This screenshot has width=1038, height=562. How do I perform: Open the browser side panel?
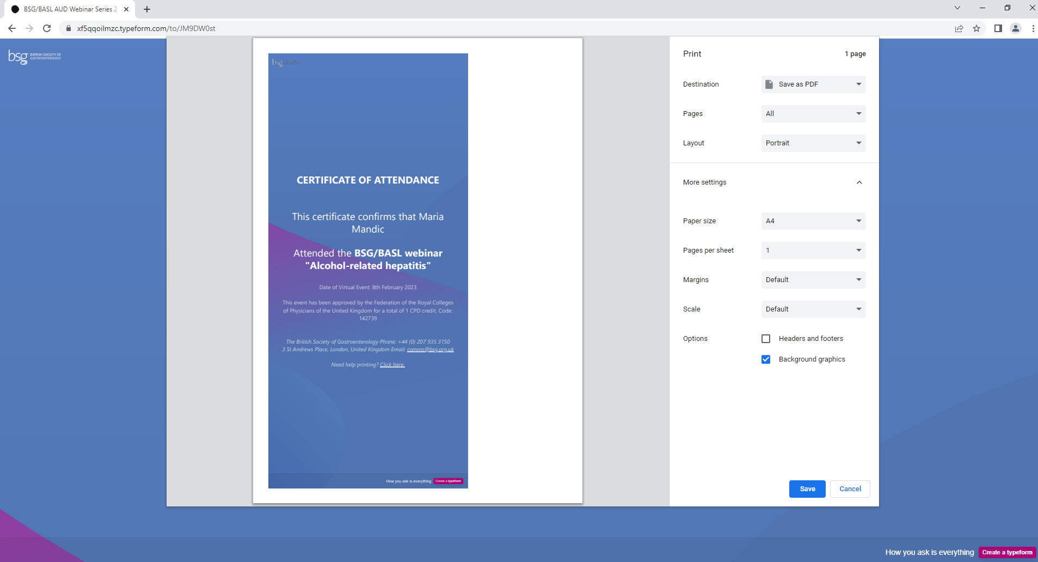(998, 28)
